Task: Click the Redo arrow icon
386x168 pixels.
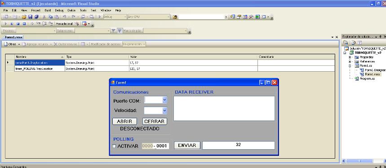Action: point(73,17)
